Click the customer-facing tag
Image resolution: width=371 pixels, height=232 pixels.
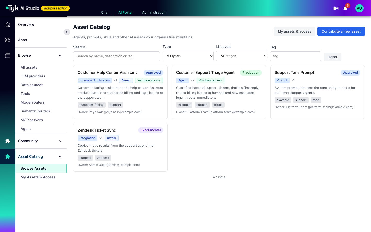(91, 105)
